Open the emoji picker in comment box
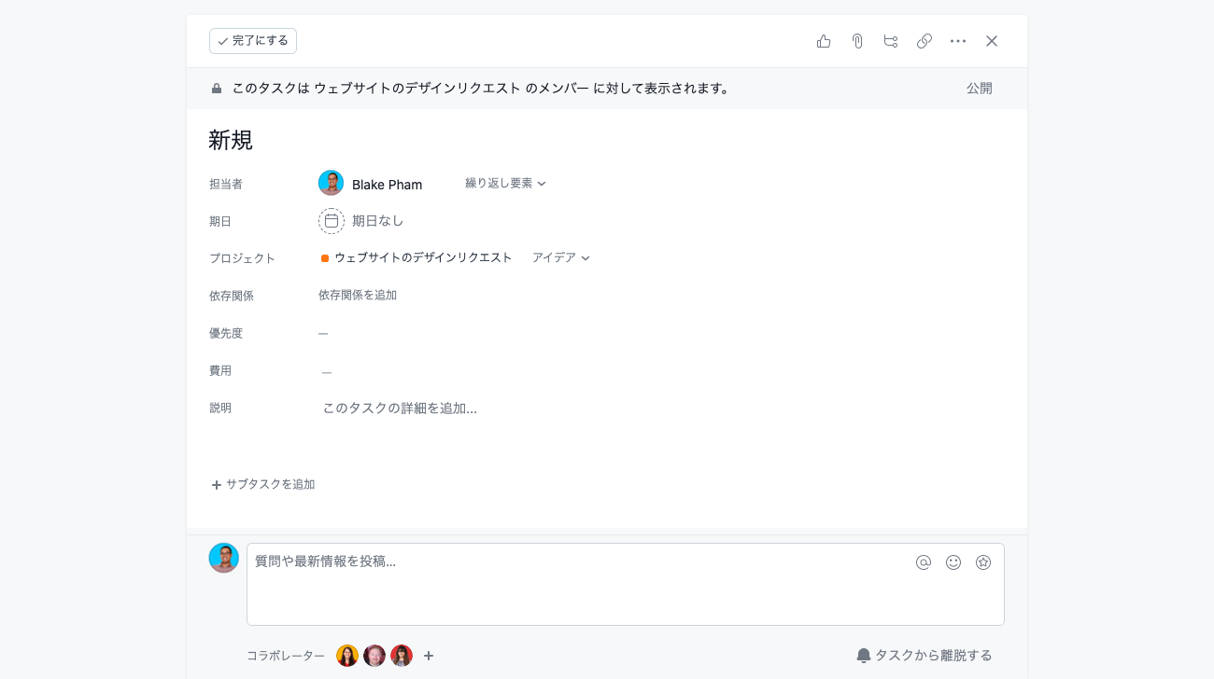Viewport: 1214px width, 679px height. [953, 562]
